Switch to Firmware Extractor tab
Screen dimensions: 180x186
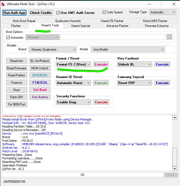[157, 26]
